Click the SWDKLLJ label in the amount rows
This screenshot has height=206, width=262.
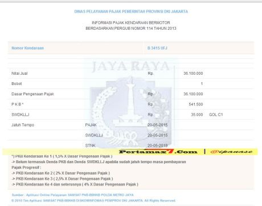21,115
